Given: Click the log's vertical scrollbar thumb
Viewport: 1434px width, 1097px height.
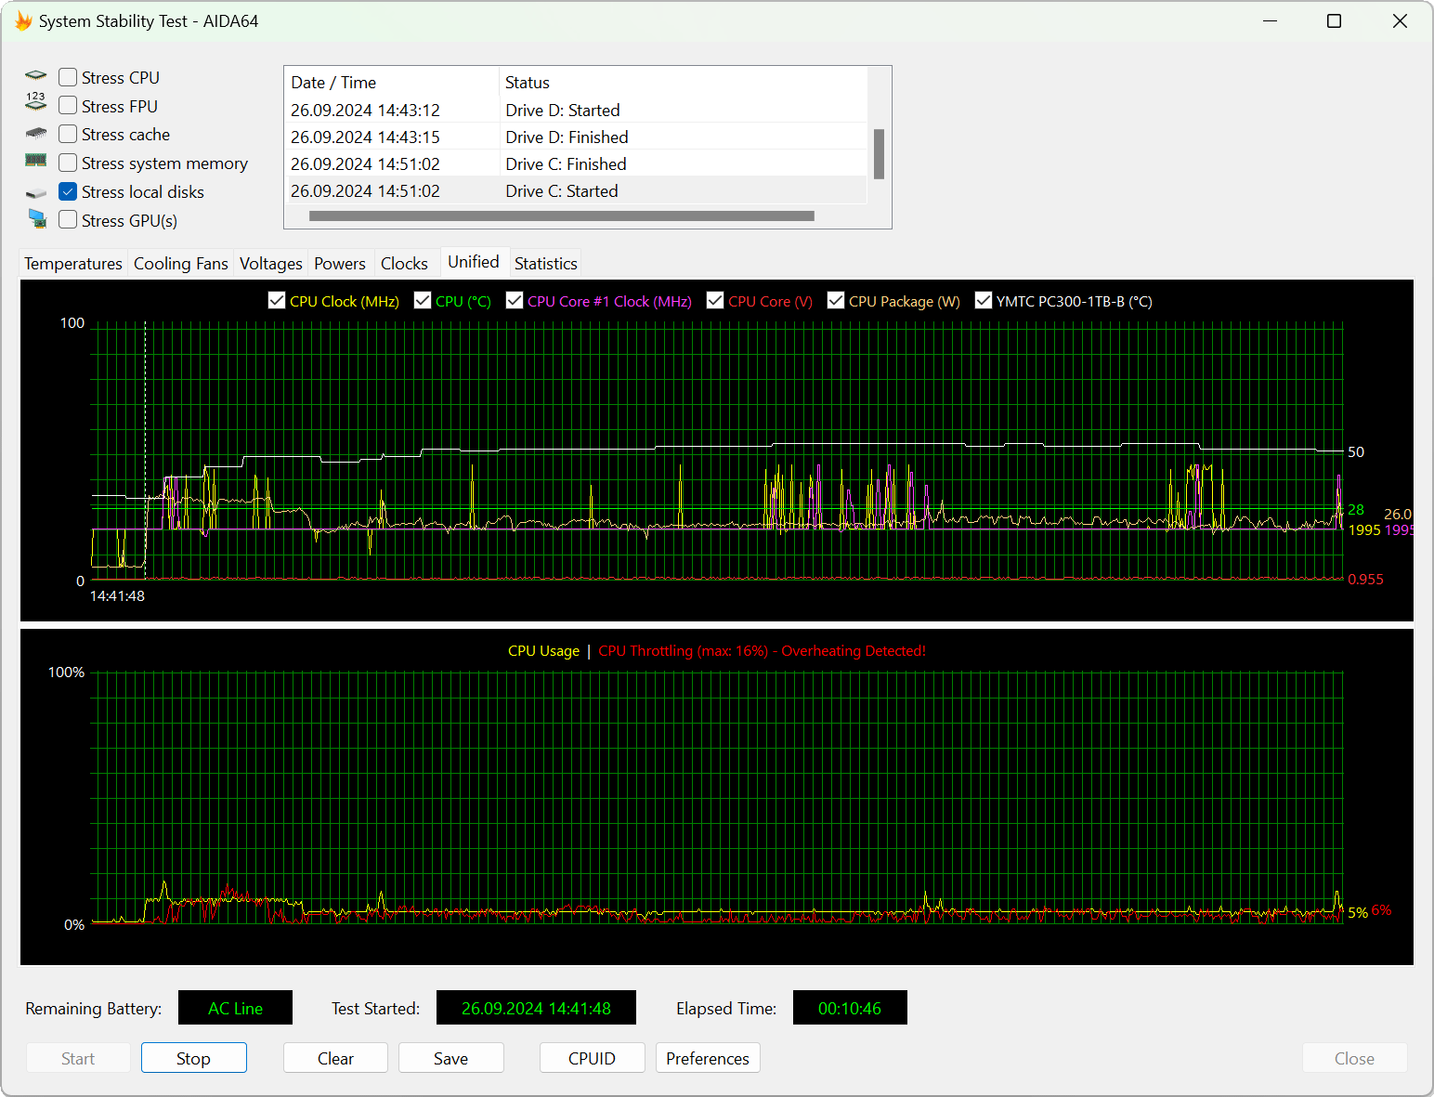Looking at the screenshot, I should click(879, 153).
